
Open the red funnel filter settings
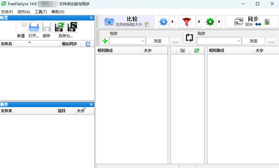187,22
